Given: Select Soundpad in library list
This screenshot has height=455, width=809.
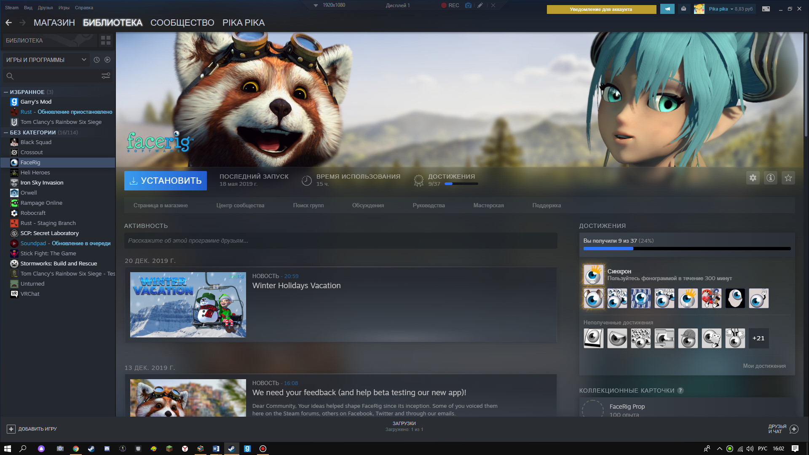Looking at the screenshot, I should [58, 244].
